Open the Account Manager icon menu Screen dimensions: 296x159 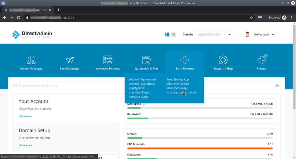click(x=31, y=60)
